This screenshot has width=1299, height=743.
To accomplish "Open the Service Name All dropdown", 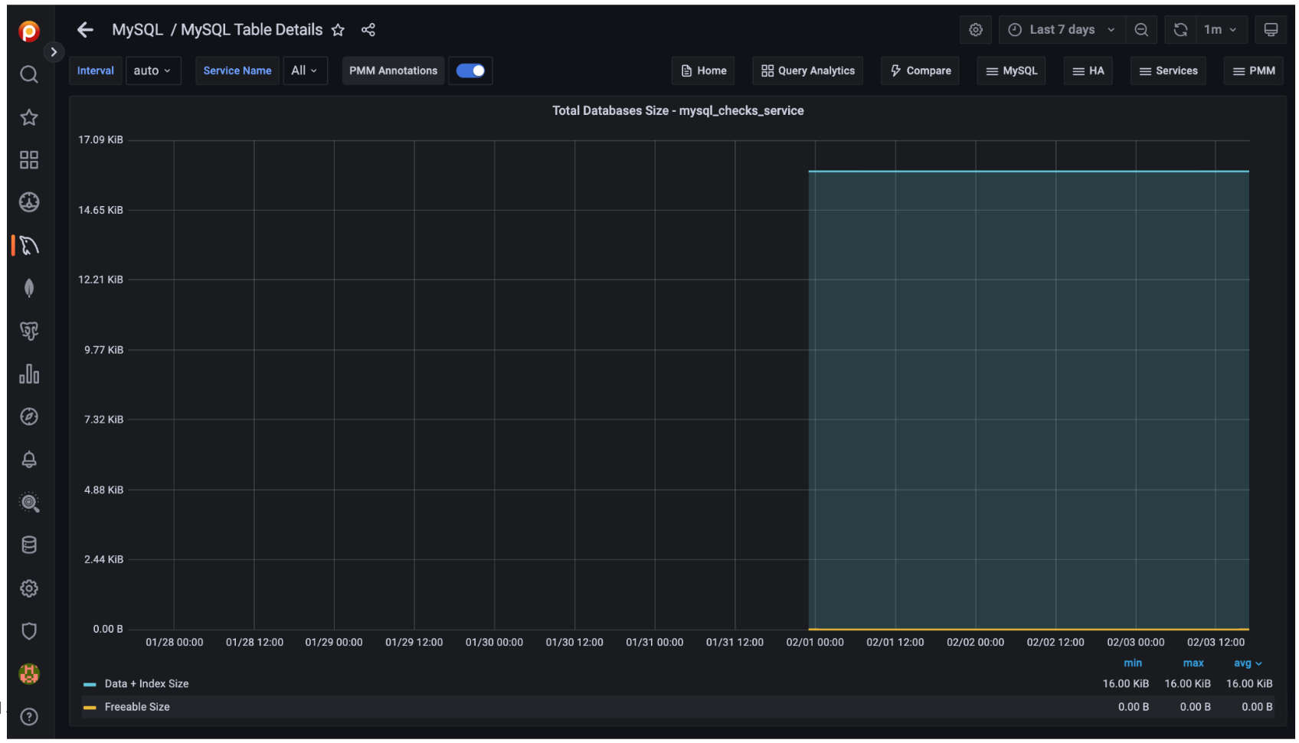I will point(305,70).
